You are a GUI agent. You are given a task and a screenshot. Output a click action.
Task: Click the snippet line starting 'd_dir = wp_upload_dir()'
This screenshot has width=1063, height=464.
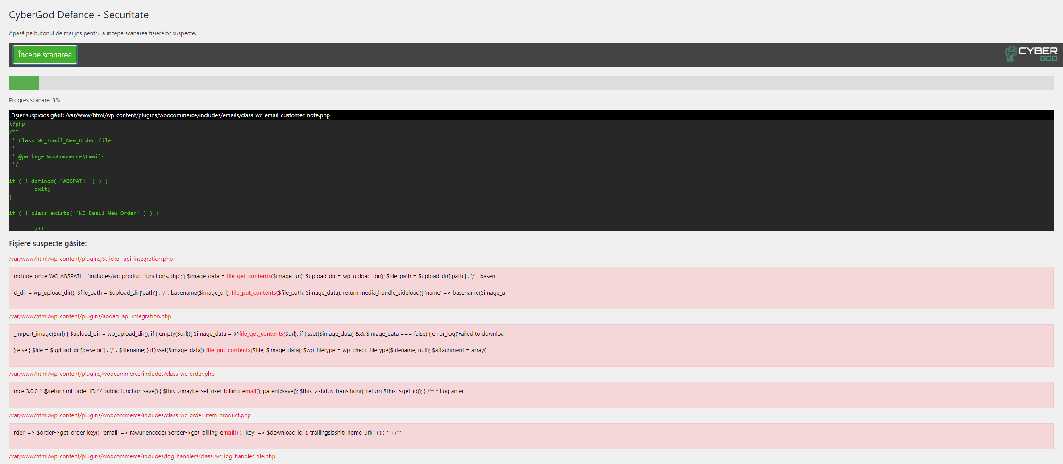[259, 293]
